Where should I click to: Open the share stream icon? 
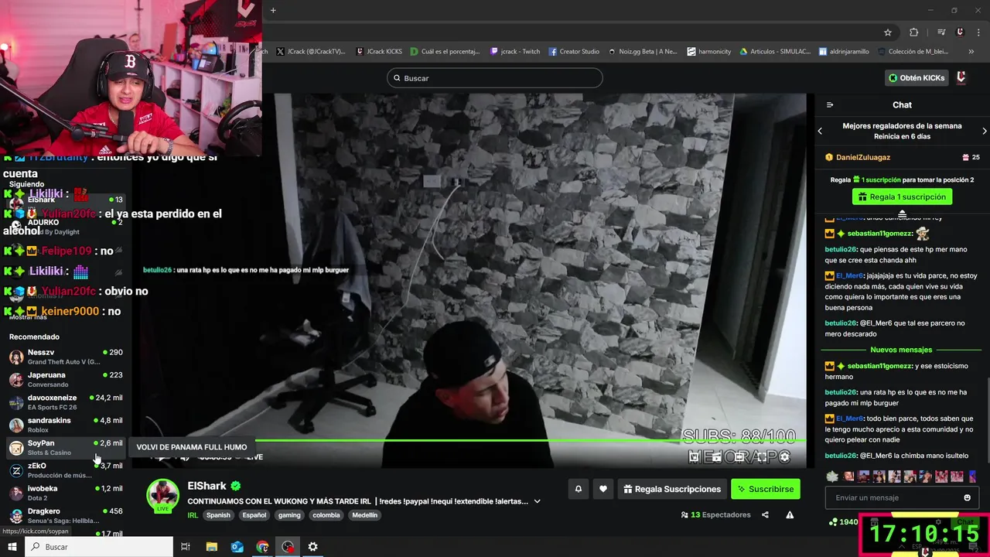pyautogui.click(x=765, y=514)
